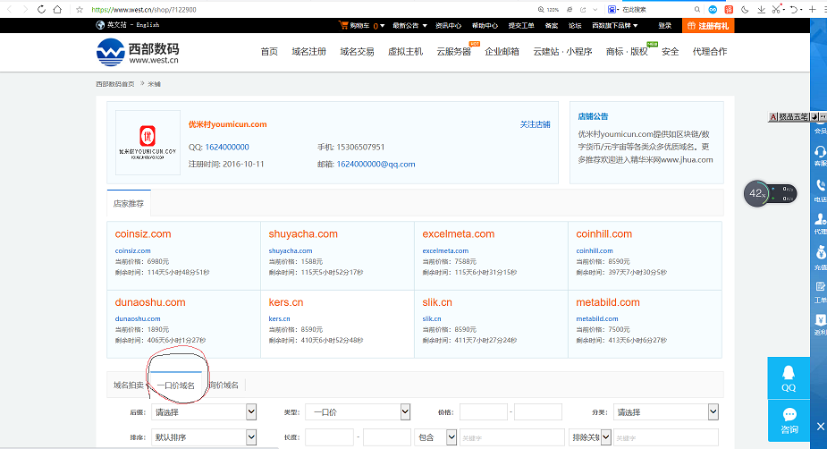The width and height of the screenshot is (827, 449).
Task: Click the QQ penguin contact button
Action: point(789,377)
